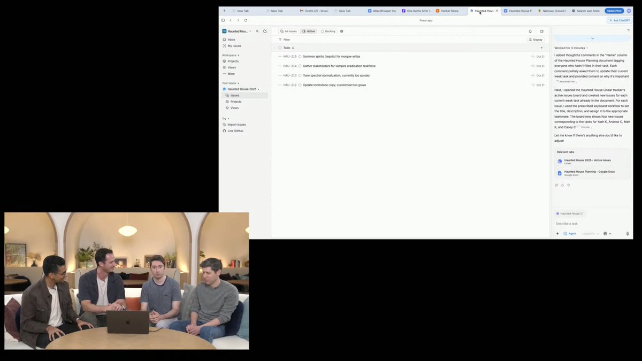Open Import issues in sidebar
The height and width of the screenshot is (361, 642).
[234, 124]
